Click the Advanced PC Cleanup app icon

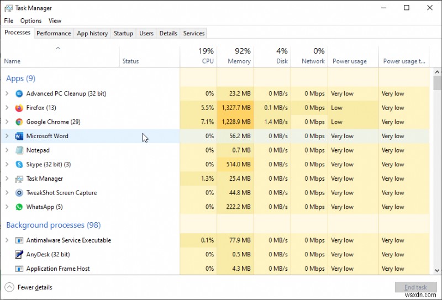click(19, 93)
